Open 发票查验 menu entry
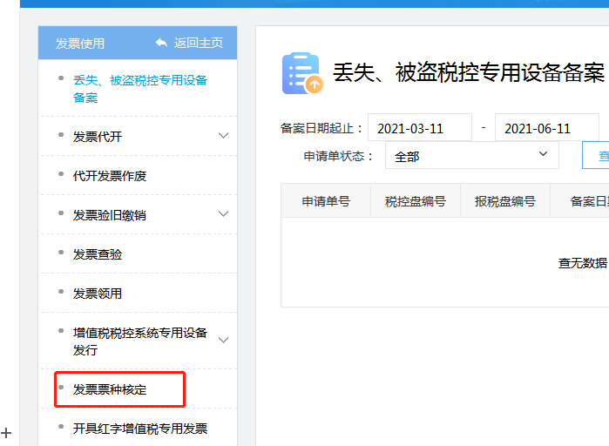This screenshot has width=609, height=446. (x=98, y=254)
